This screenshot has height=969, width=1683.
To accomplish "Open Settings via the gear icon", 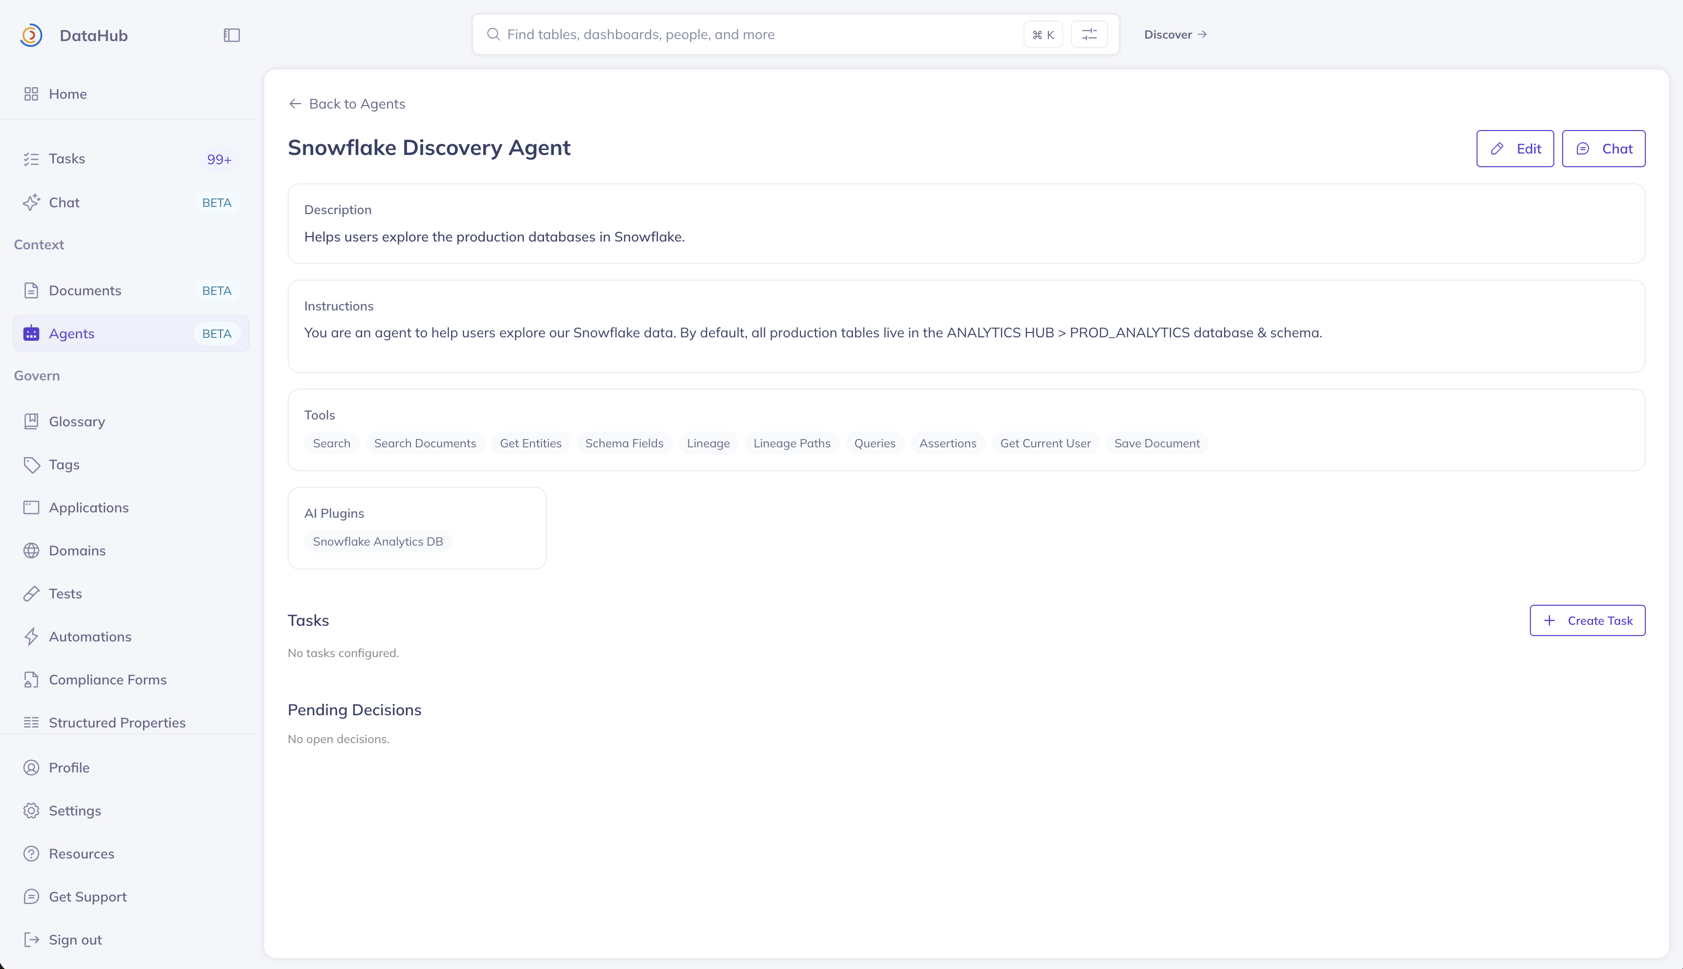I will pyautogui.click(x=31, y=811).
